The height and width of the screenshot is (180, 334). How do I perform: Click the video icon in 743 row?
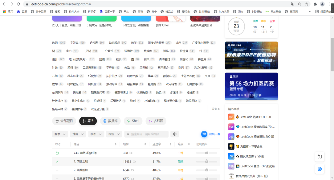[131, 153]
